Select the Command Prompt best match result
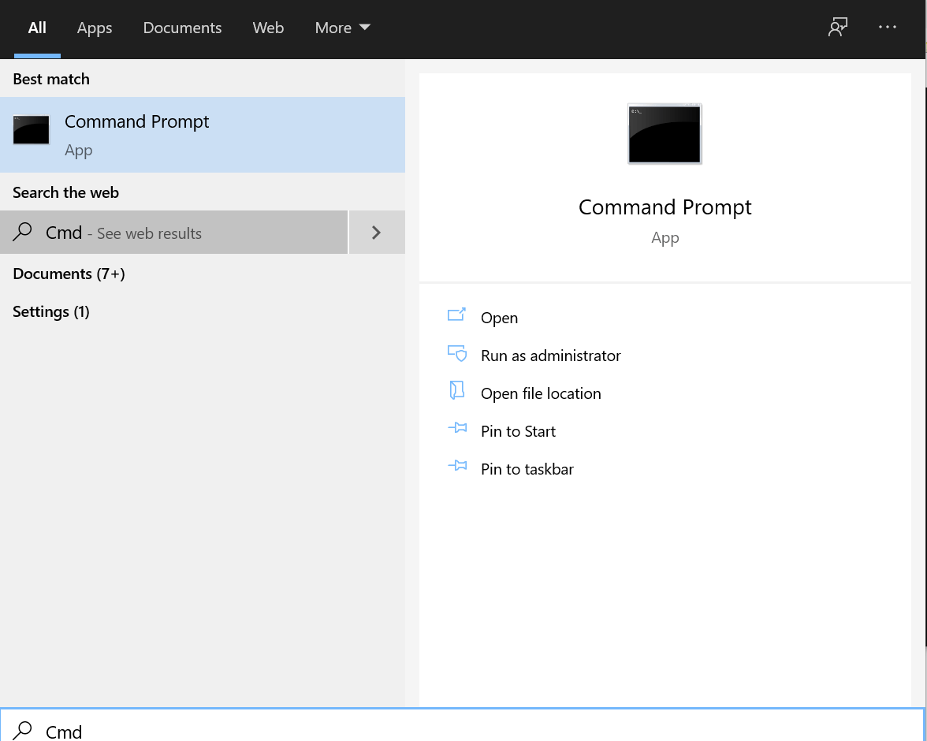The image size is (927, 741). [x=202, y=135]
